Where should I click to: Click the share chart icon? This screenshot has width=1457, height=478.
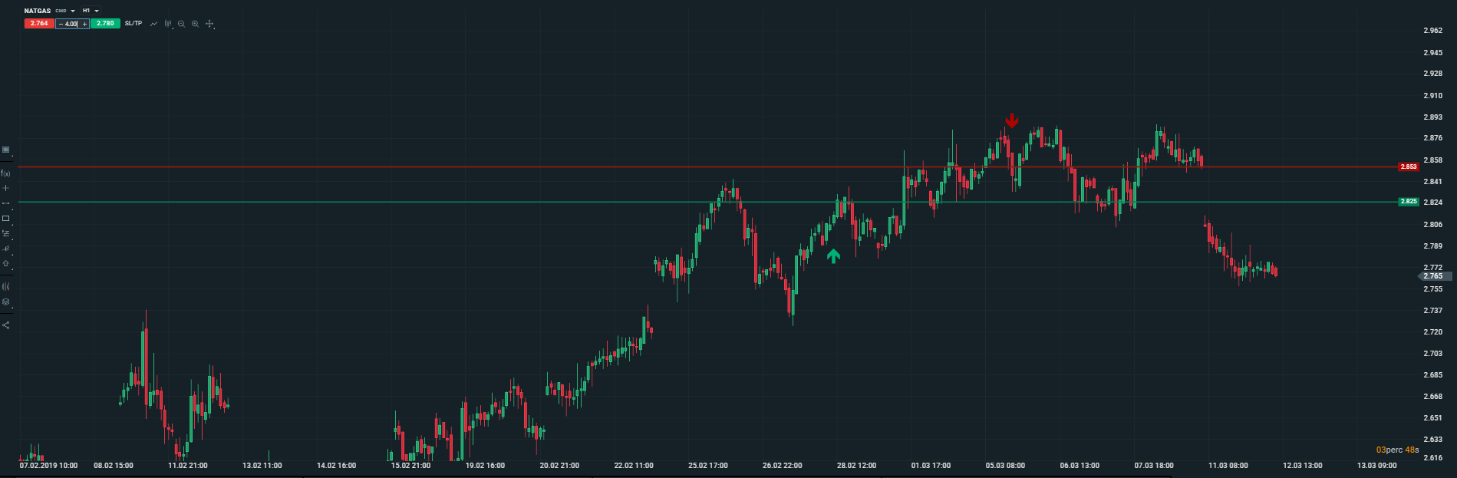tap(5, 325)
